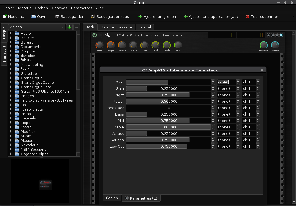Adjust the Power knob in rack

click(122, 45)
